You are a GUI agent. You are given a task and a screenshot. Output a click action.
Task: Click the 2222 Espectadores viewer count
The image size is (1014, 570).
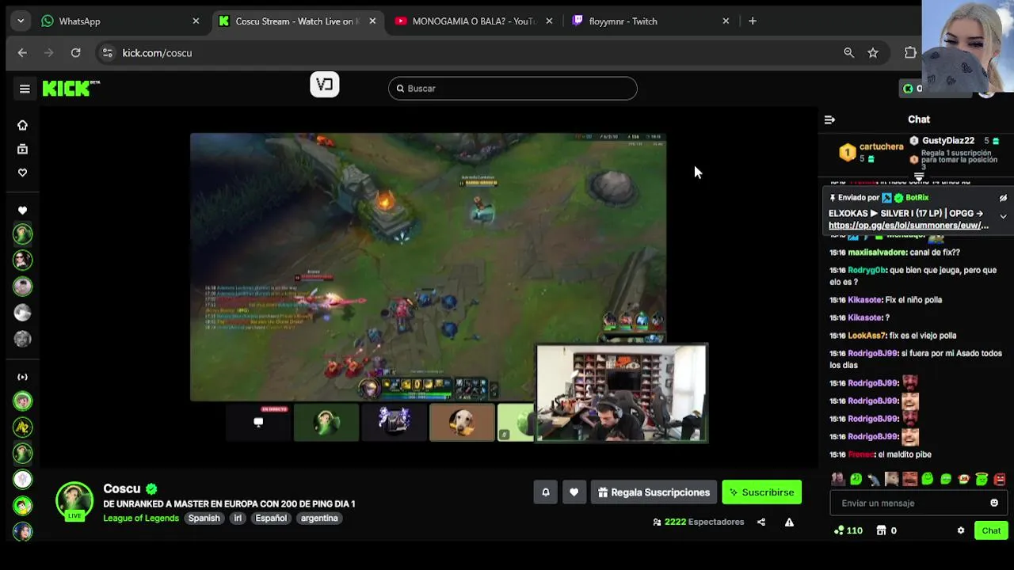point(699,522)
